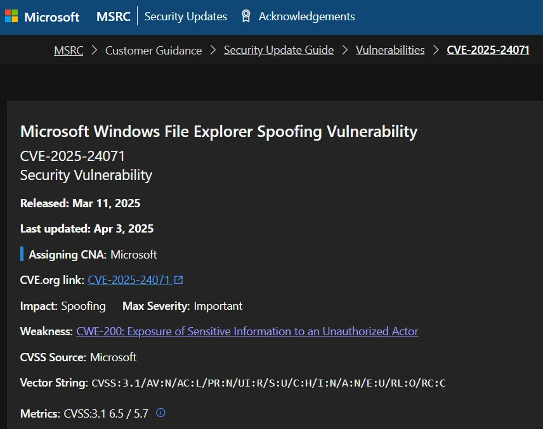
Task: Click the Max Severity Important value
Action: [x=218, y=306]
